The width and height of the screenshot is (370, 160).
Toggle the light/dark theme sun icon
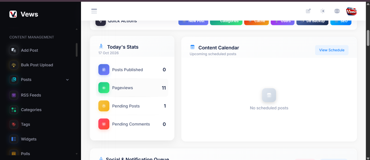323,11
